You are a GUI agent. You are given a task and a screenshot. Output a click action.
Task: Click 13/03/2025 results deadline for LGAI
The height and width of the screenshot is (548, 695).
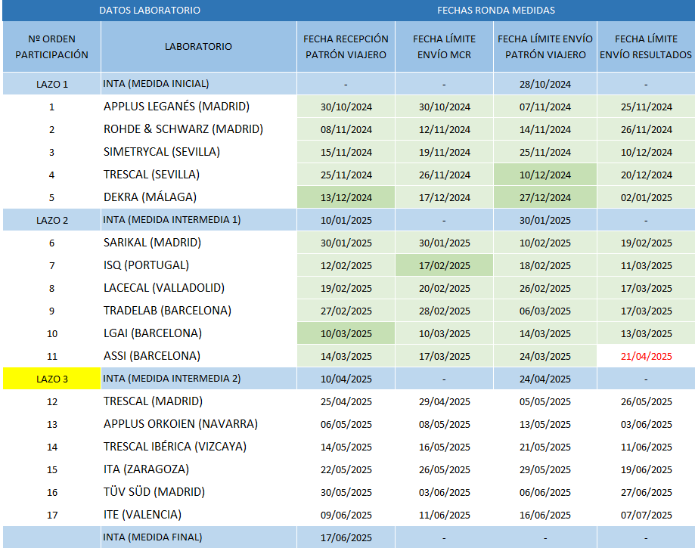(647, 333)
